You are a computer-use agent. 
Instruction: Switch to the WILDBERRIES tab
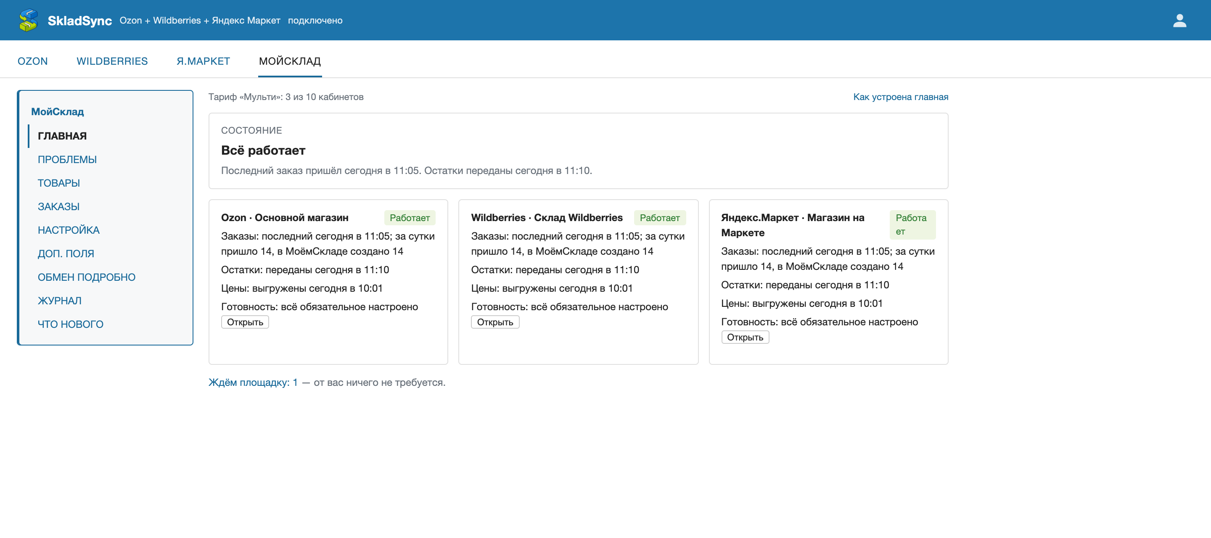tap(112, 61)
